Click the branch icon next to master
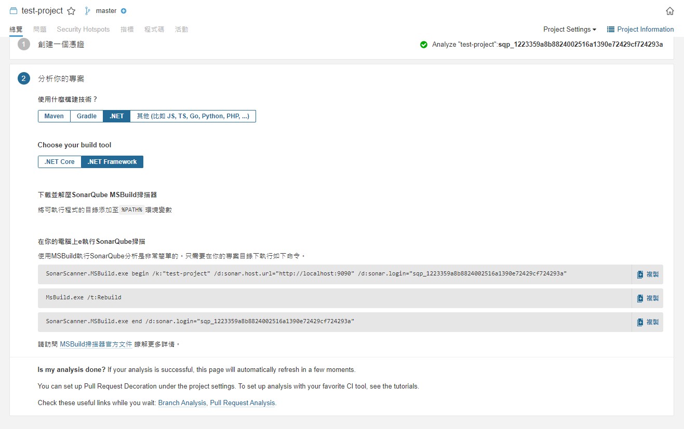 coord(88,11)
